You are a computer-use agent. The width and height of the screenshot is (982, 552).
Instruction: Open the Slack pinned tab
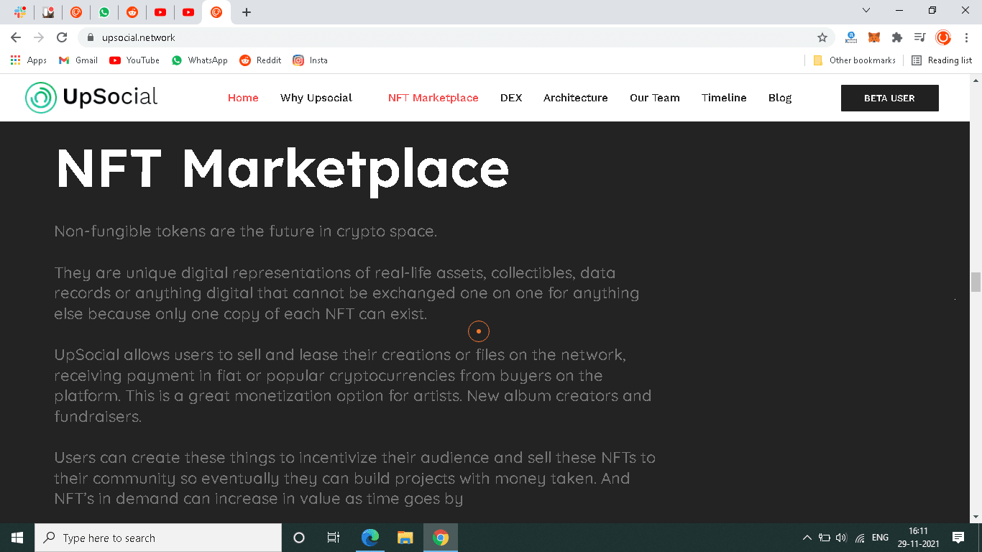[x=20, y=12]
